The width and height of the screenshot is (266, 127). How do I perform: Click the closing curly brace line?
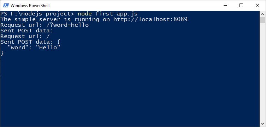(x=2, y=53)
